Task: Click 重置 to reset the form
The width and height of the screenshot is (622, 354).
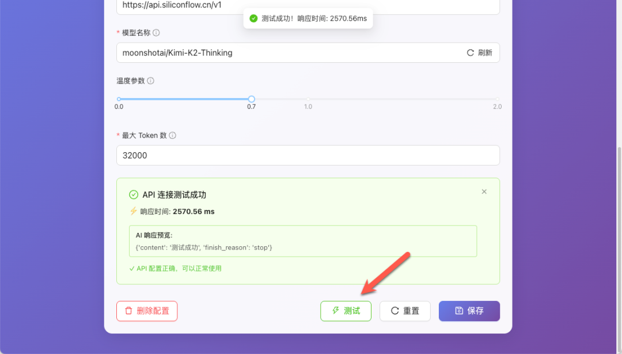Action: click(405, 311)
